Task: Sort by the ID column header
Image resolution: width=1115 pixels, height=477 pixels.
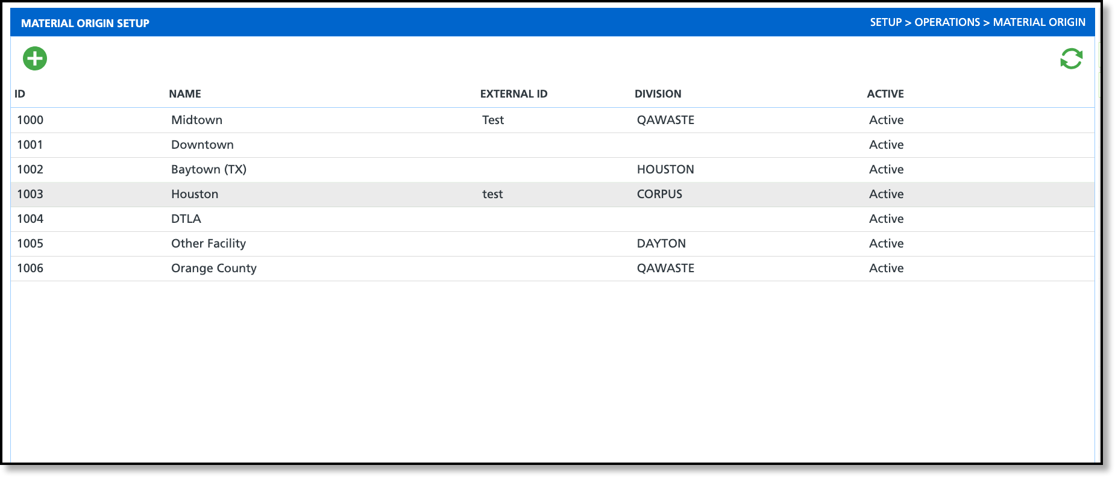Action: click(x=20, y=94)
